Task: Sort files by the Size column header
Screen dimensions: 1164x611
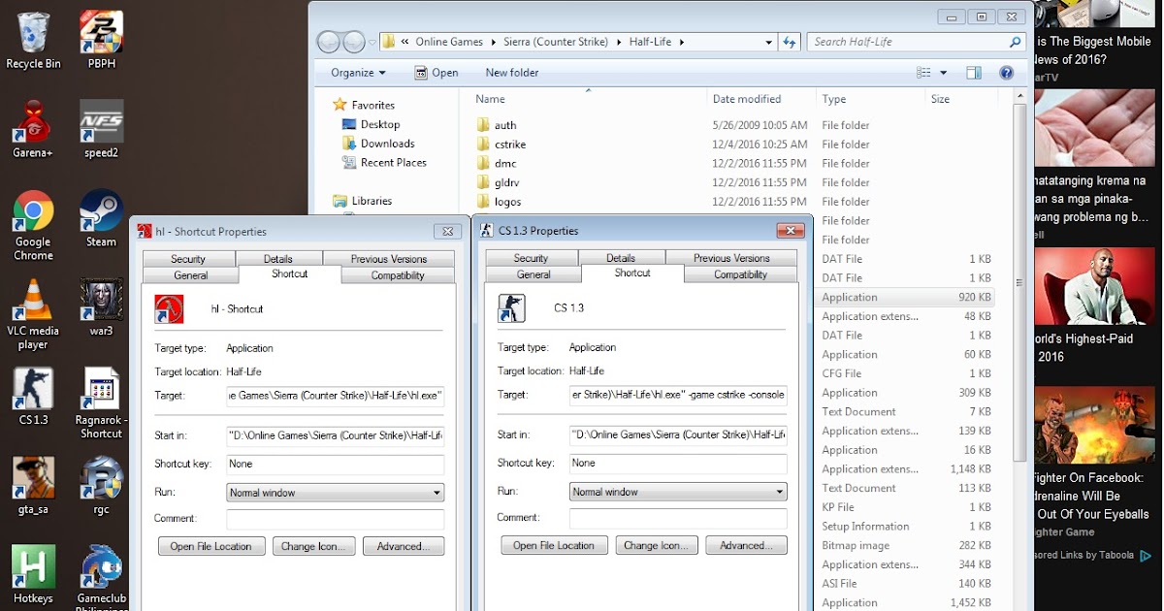Action: pos(960,99)
